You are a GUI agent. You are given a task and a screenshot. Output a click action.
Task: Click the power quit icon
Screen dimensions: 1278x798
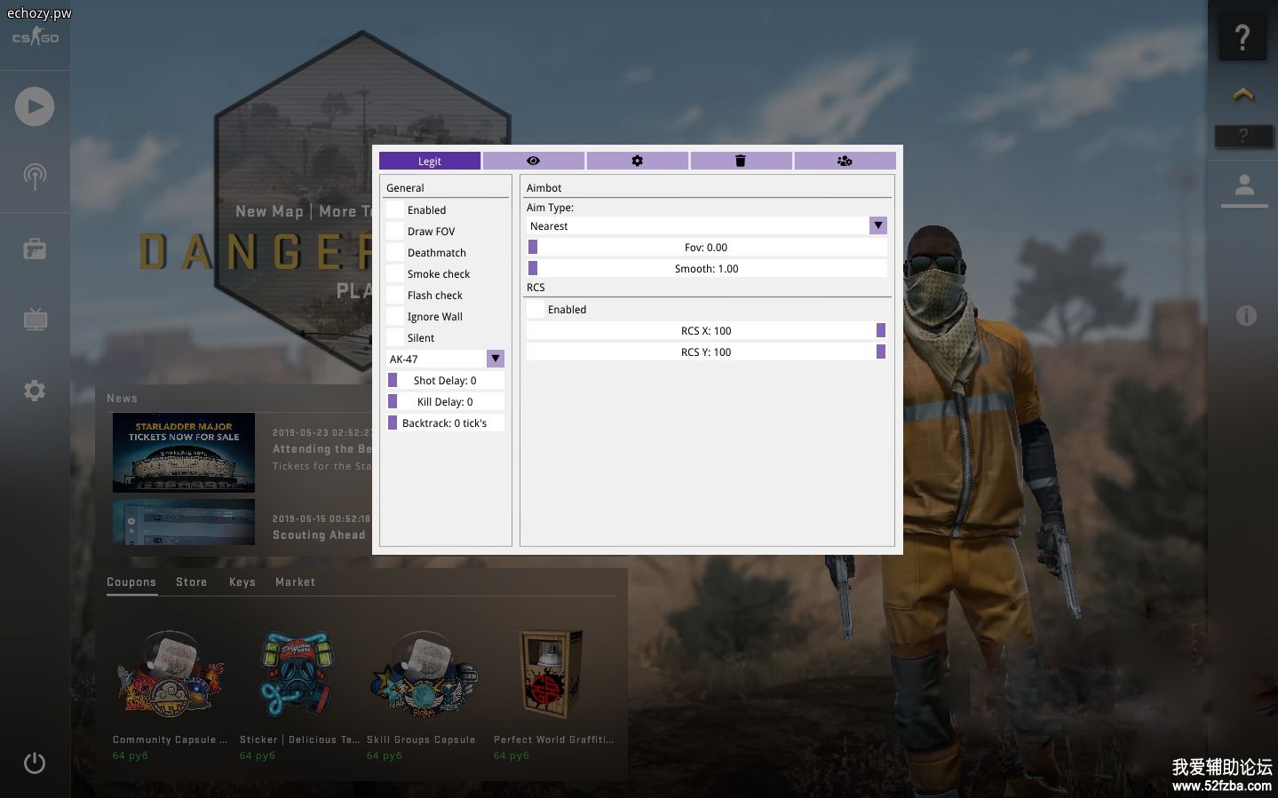pyautogui.click(x=35, y=762)
